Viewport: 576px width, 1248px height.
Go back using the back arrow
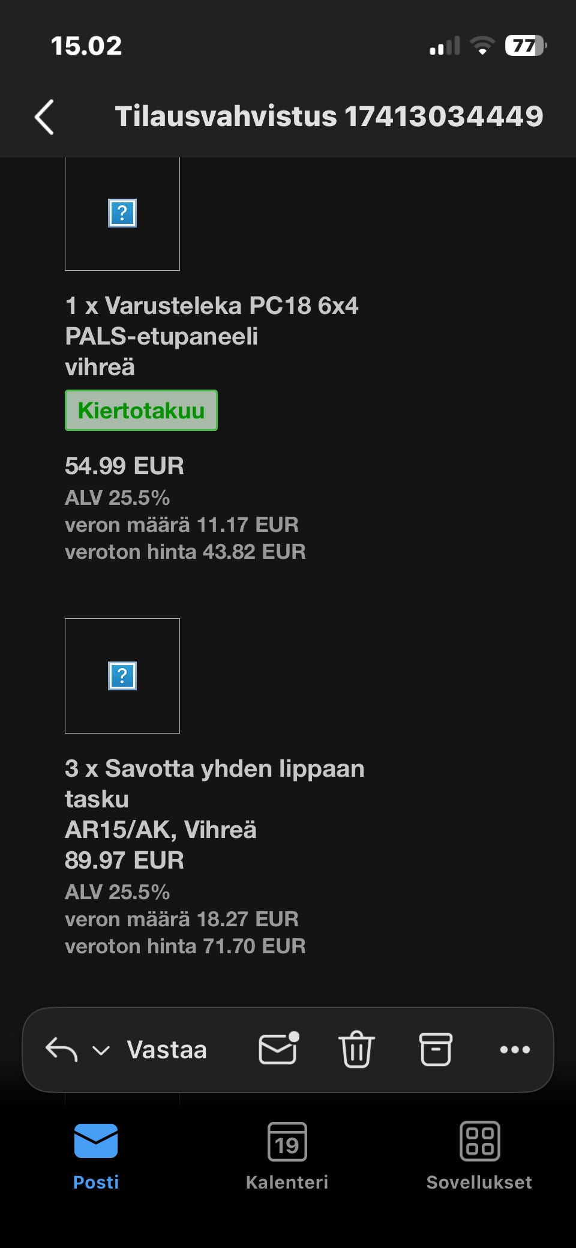click(x=44, y=116)
